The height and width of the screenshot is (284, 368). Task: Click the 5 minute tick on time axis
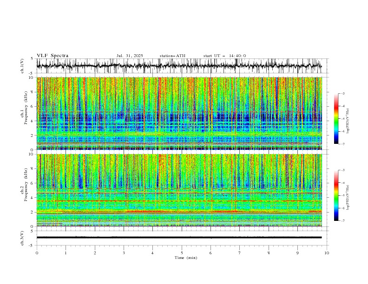(182, 253)
